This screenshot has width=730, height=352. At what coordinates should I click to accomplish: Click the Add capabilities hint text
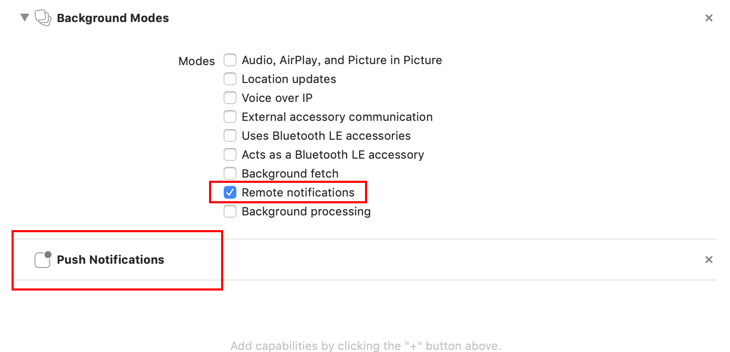tap(366, 346)
